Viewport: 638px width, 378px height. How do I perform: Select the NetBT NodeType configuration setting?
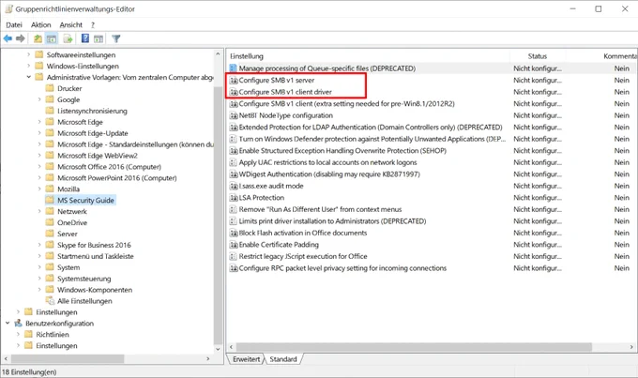285,115
